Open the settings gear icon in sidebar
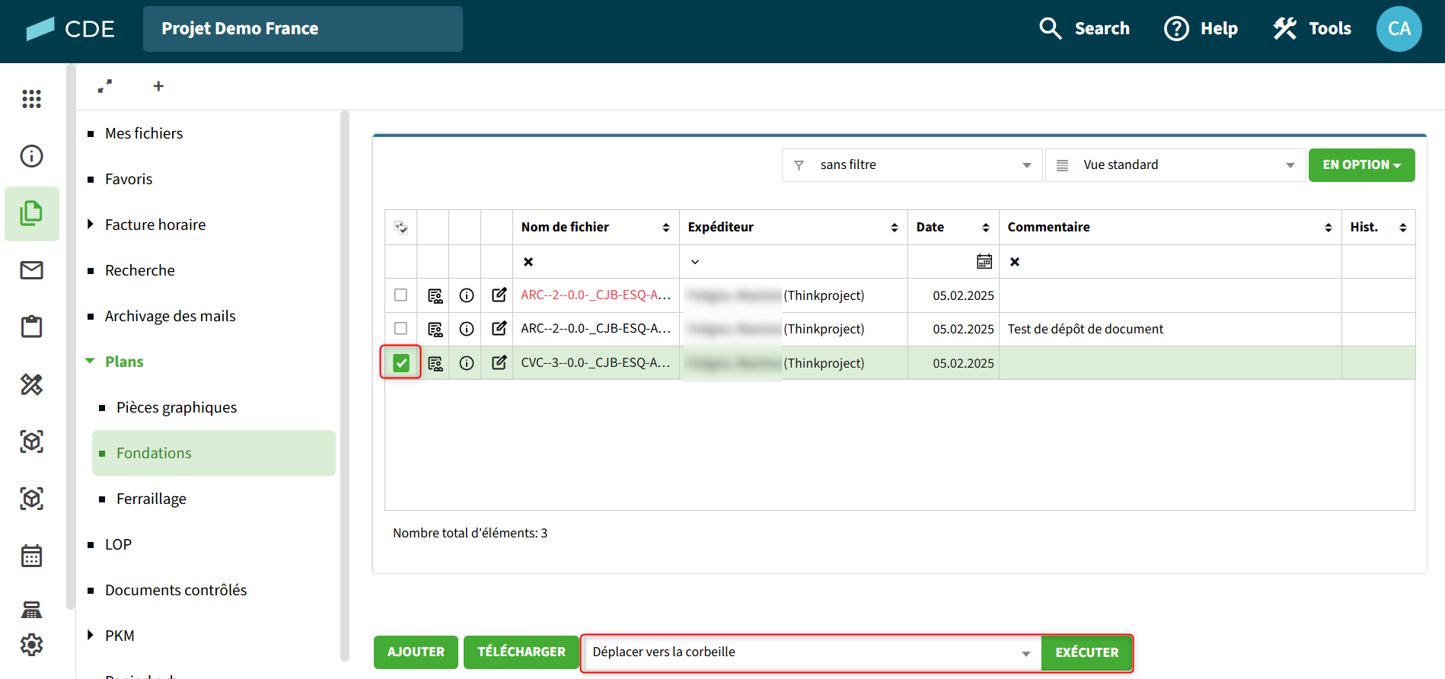 click(31, 645)
